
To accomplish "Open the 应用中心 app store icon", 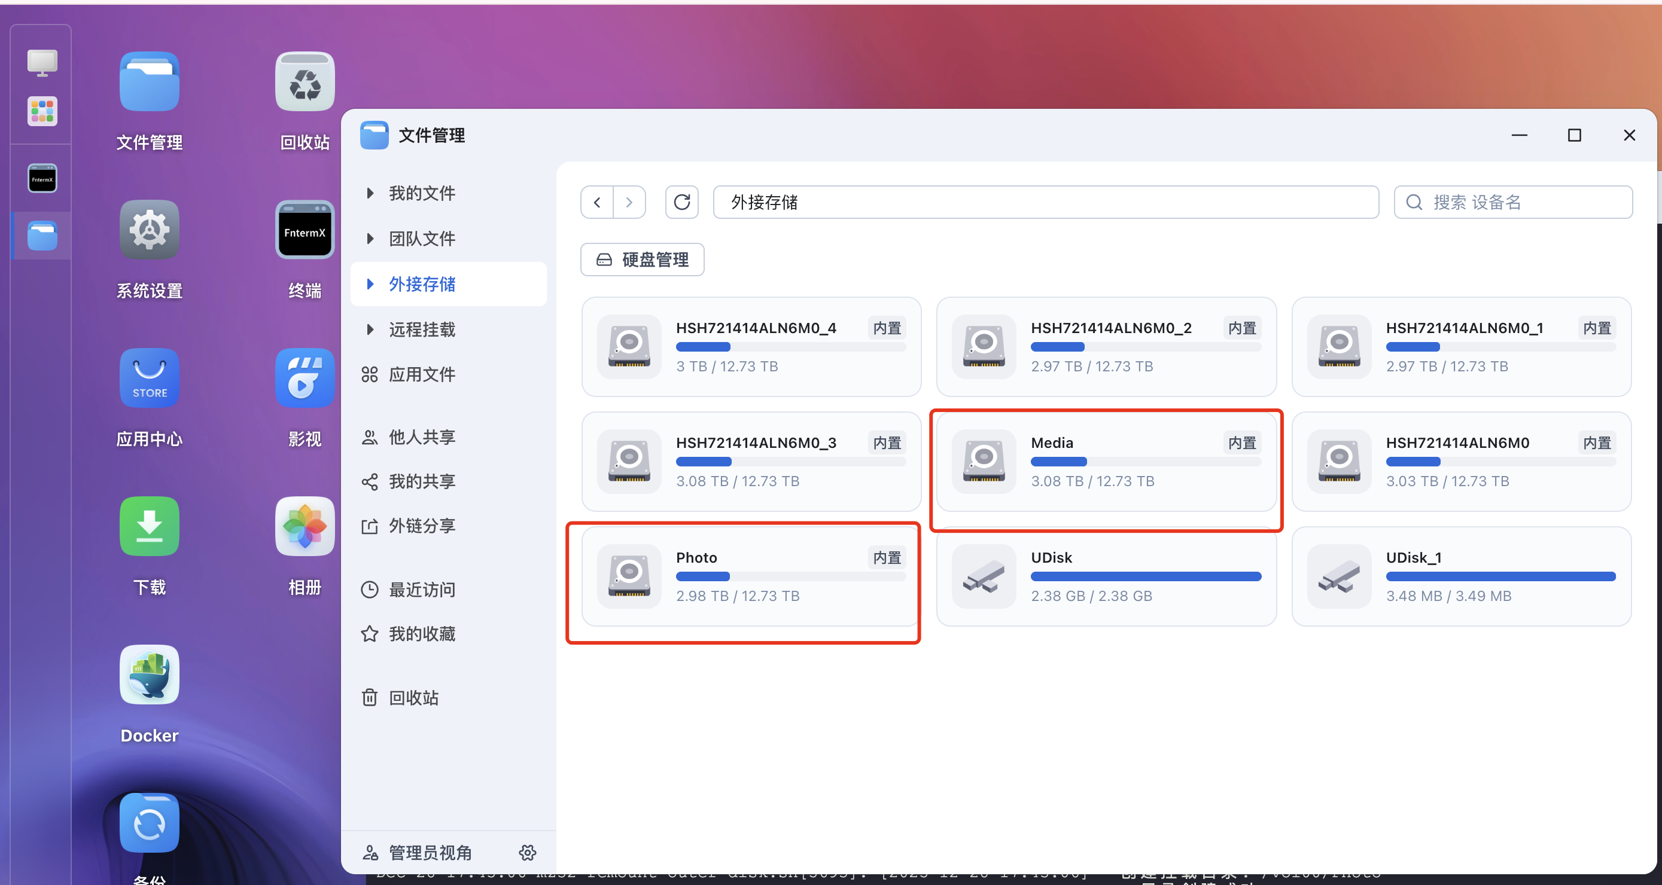I will [149, 378].
